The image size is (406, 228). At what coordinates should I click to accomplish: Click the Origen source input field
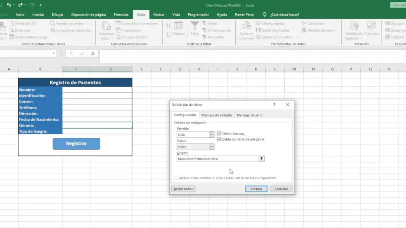[218, 159]
